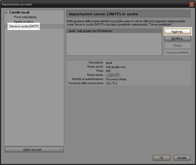The width and height of the screenshot is (196, 165).
Task: Click Imposta predefinito button
Action: [177, 52]
